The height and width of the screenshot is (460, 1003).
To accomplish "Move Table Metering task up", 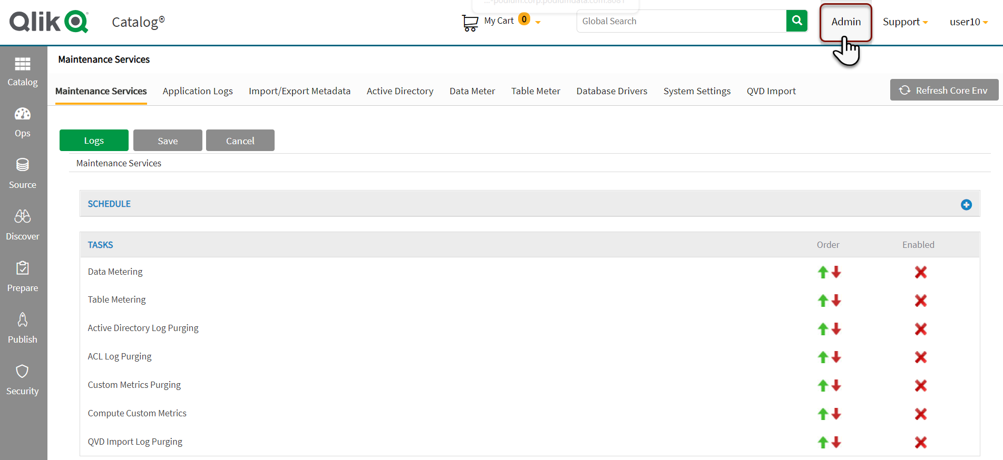I will [x=823, y=301].
